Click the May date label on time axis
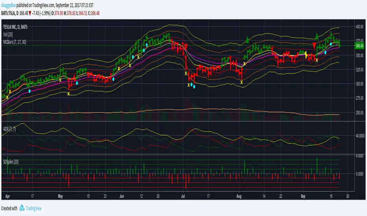 (x=60, y=196)
